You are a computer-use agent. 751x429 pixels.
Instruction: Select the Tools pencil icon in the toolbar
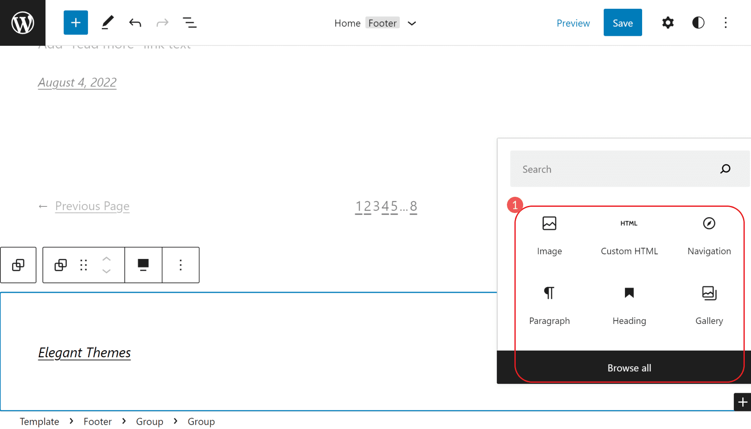tap(108, 23)
